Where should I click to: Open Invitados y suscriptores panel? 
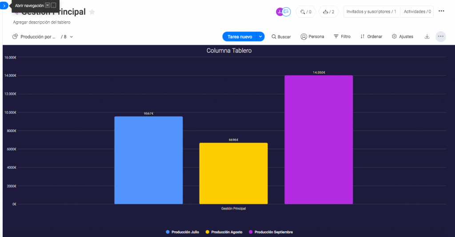371,12
